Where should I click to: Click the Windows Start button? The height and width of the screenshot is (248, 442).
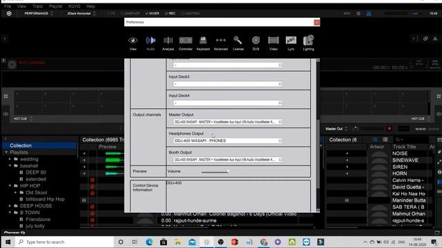click(8, 242)
